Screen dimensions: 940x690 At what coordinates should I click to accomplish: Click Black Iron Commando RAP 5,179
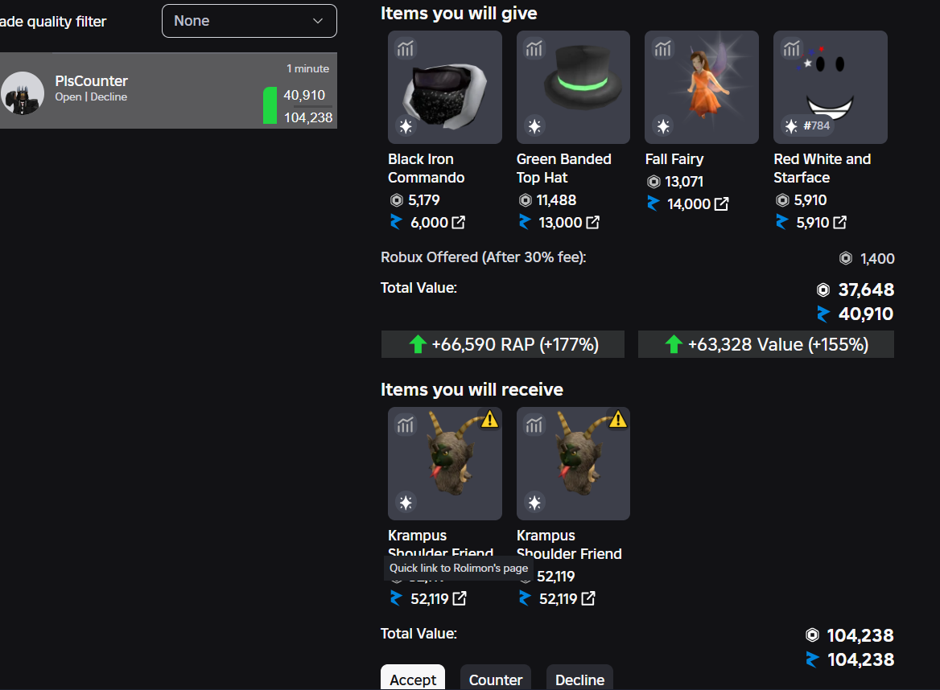pyautogui.click(x=424, y=200)
